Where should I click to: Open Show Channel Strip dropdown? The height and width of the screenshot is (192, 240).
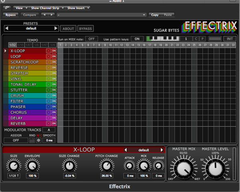(x=47, y=8)
